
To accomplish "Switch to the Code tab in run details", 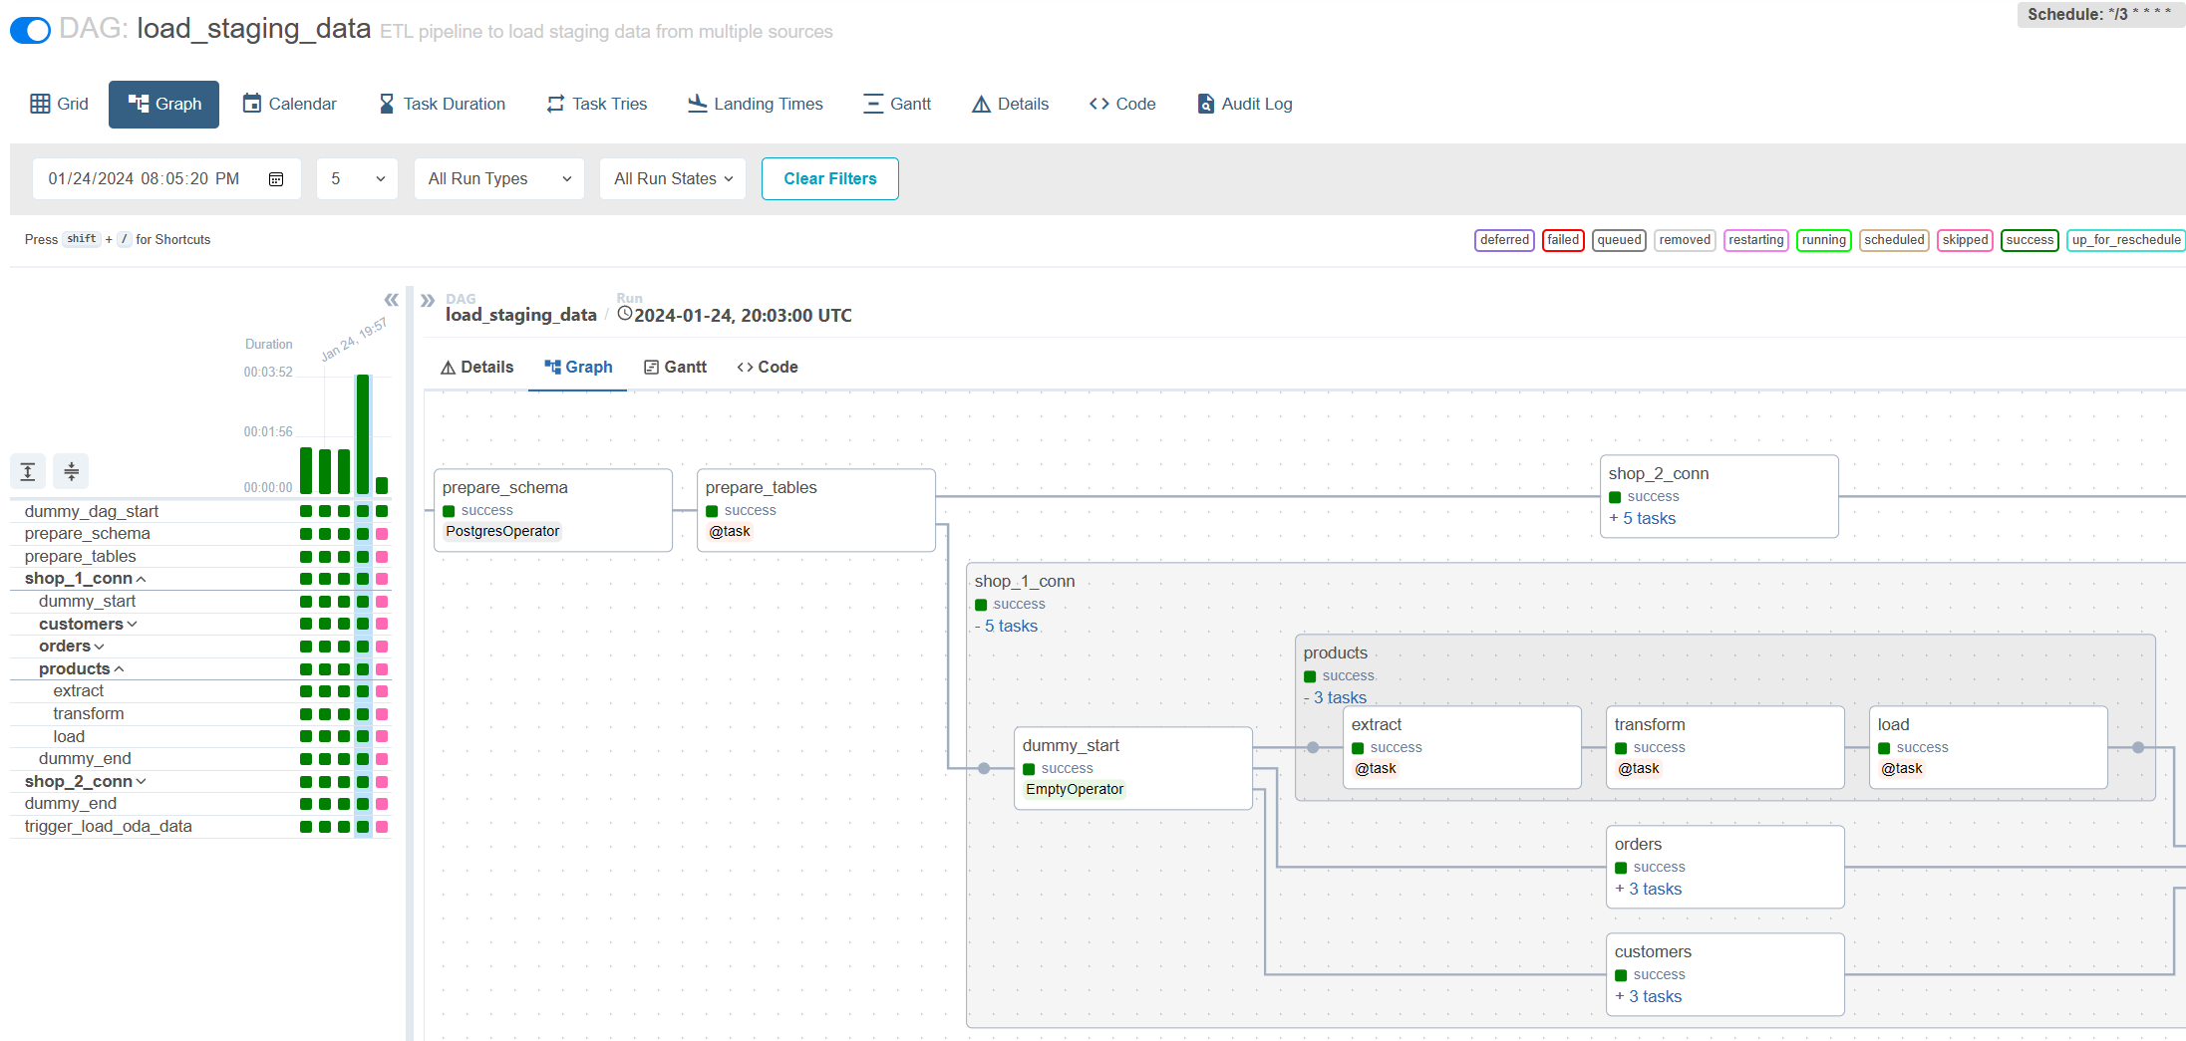I will [x=768, y=368].
